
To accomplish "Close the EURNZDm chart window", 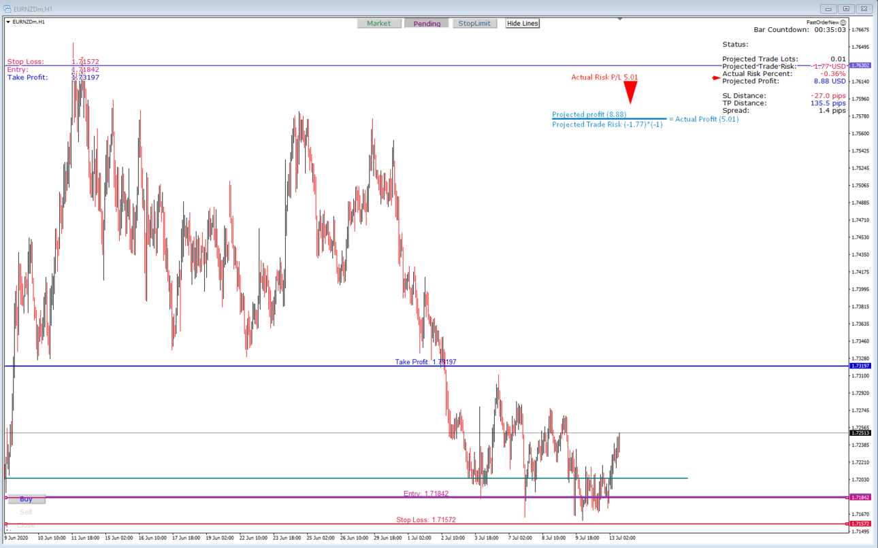I will [x=864, y=9].
